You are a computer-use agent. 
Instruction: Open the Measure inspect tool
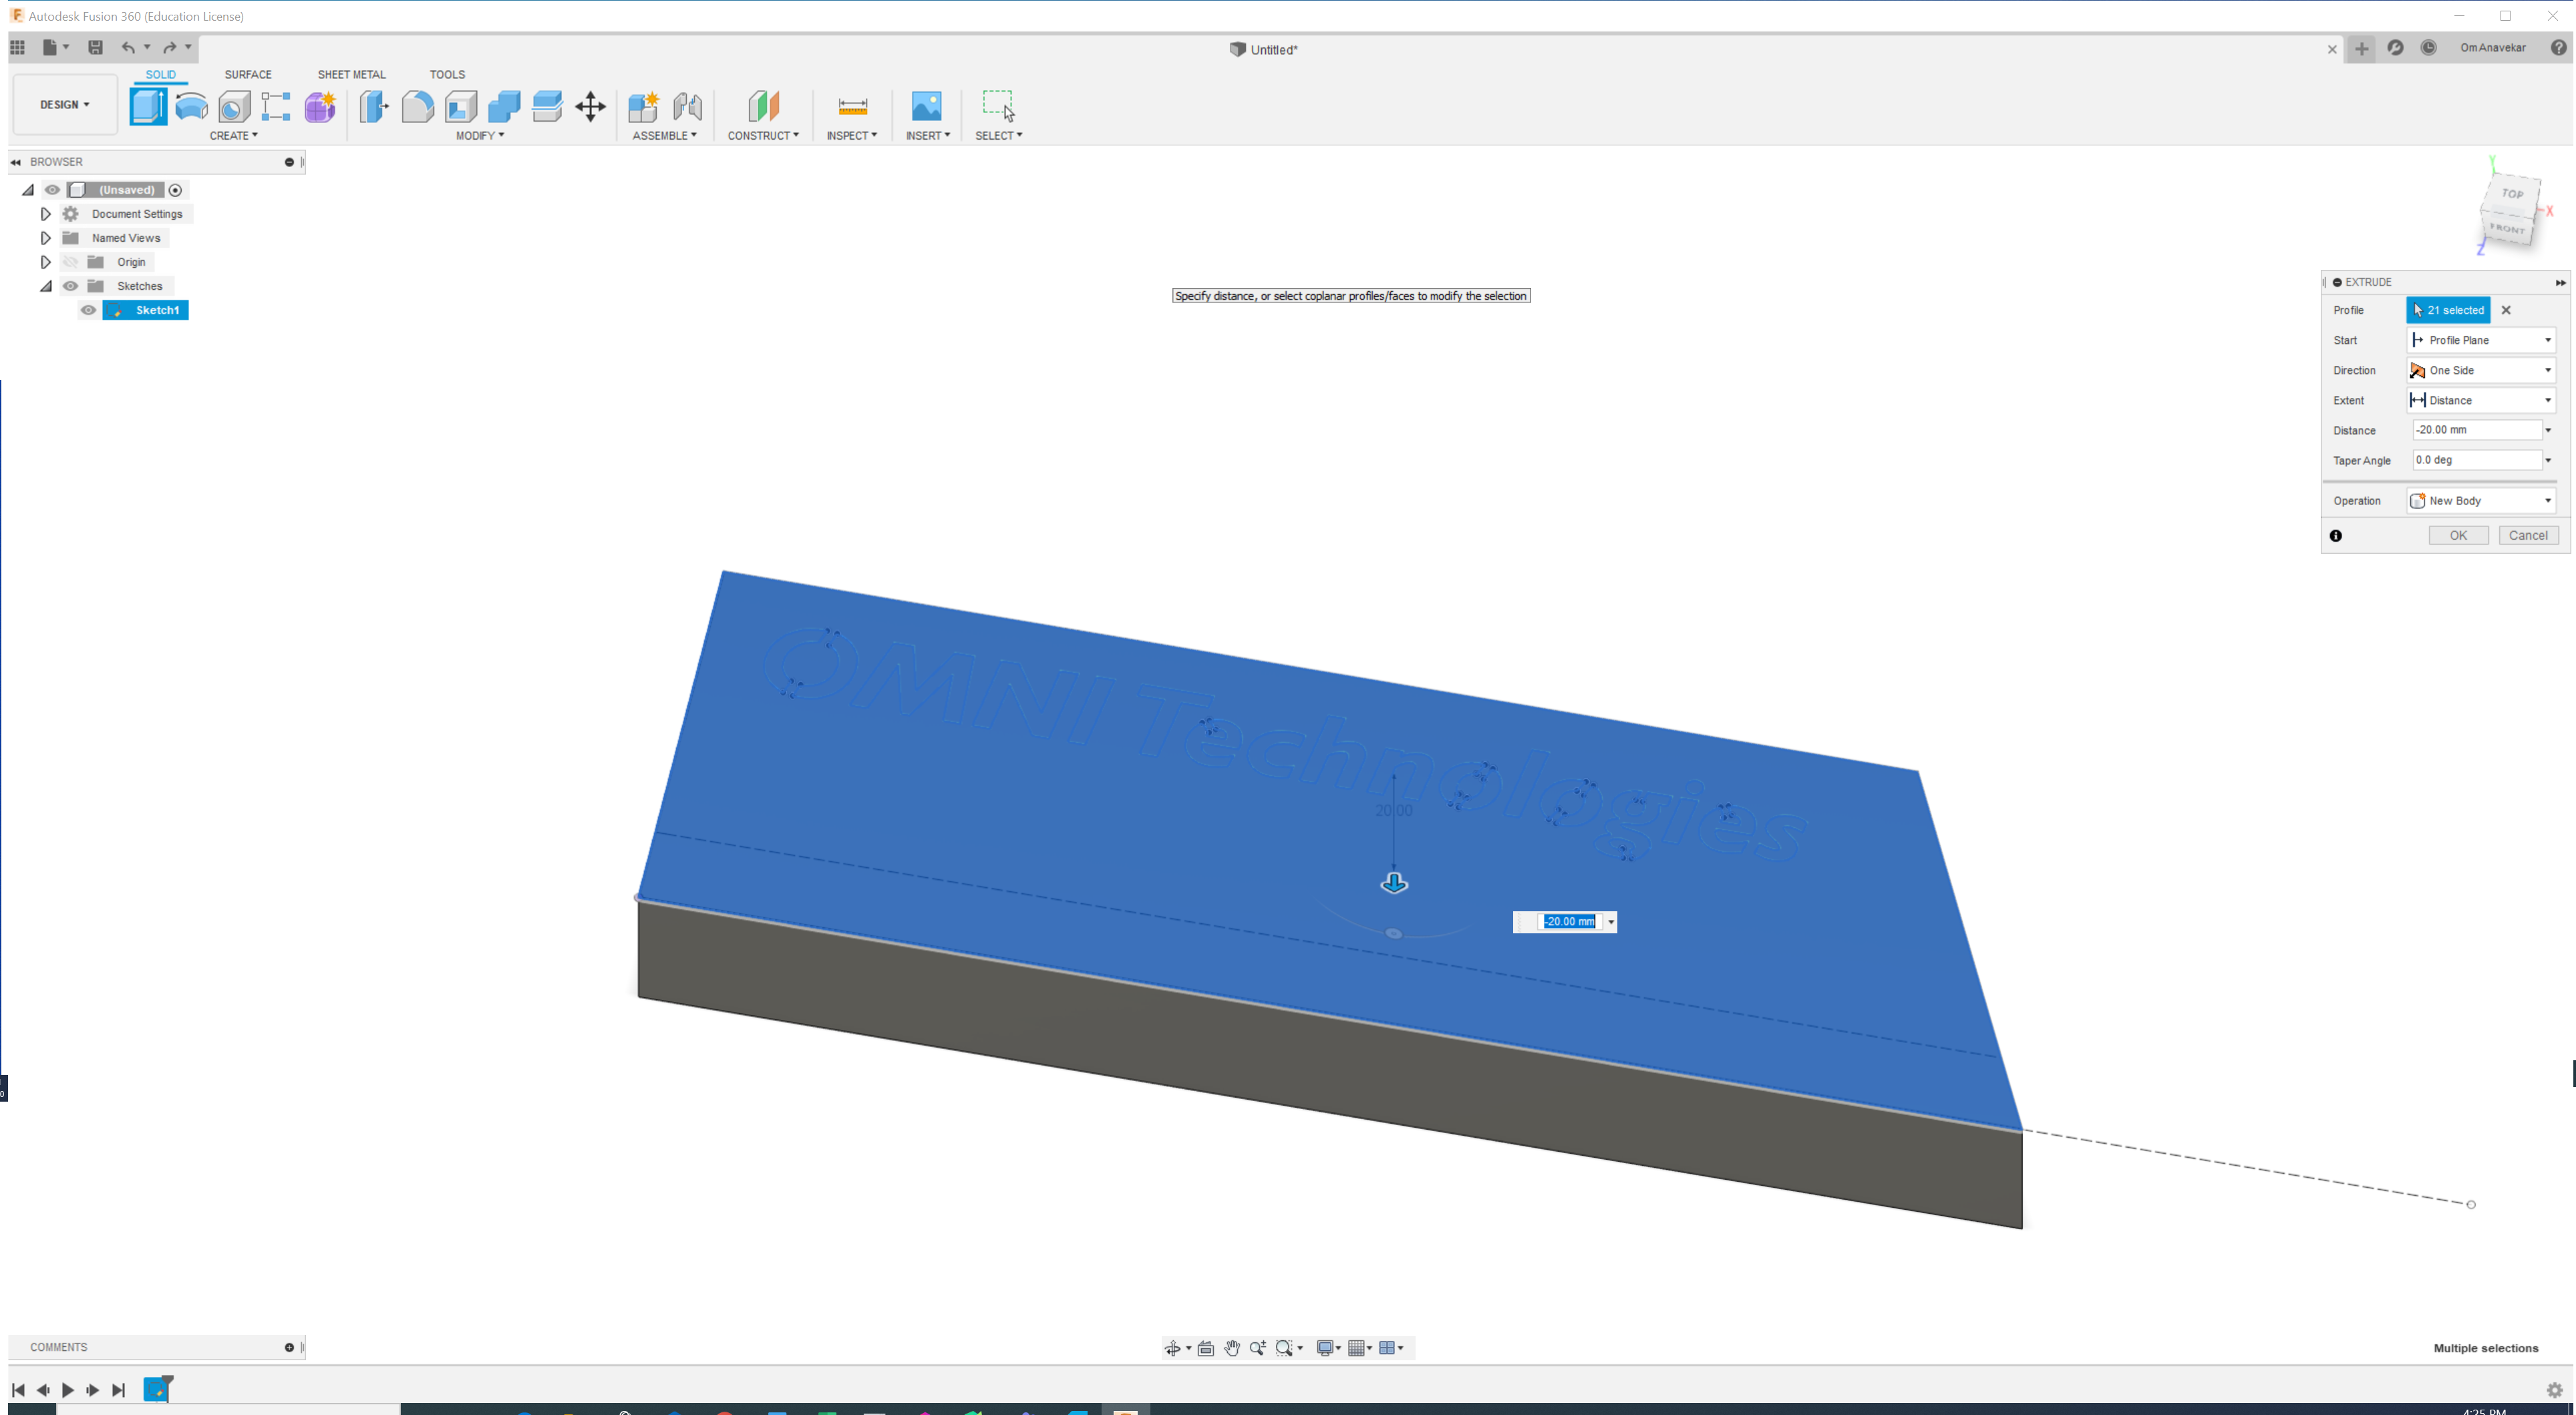pos(852,106)
